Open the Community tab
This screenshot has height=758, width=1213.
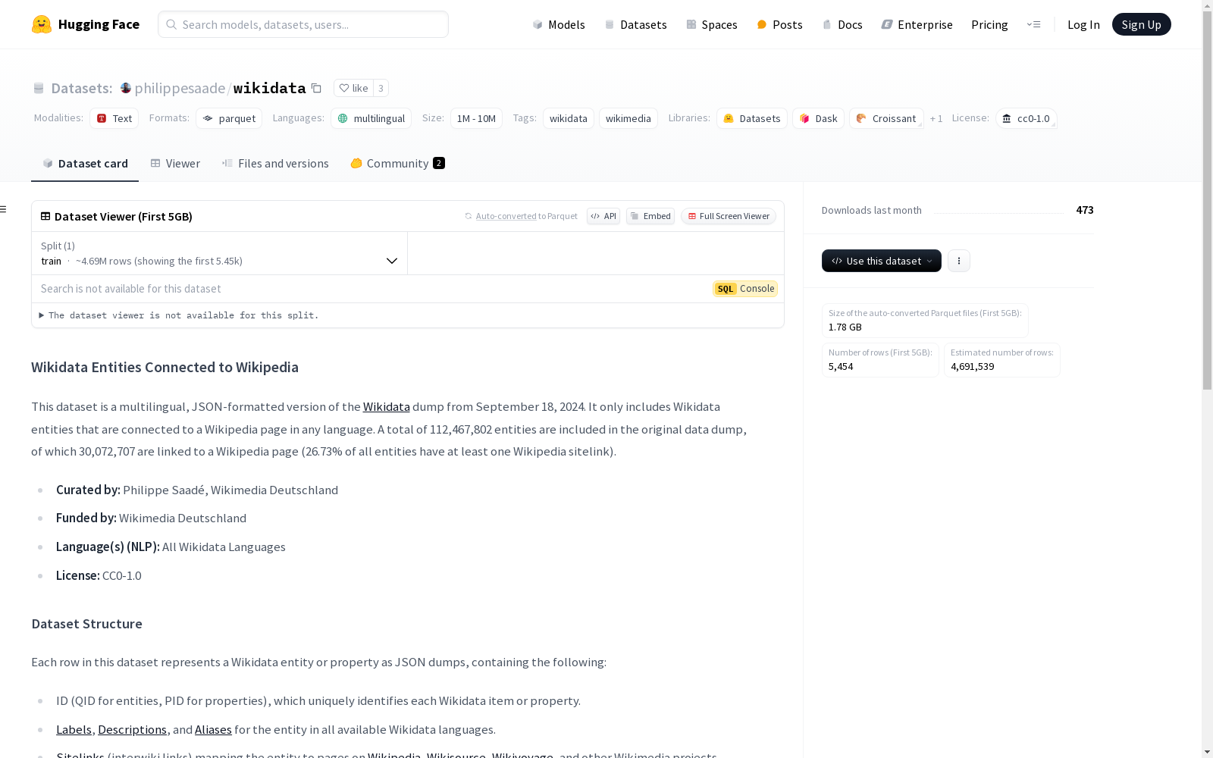pyautogui.click(x=397, y=164)
